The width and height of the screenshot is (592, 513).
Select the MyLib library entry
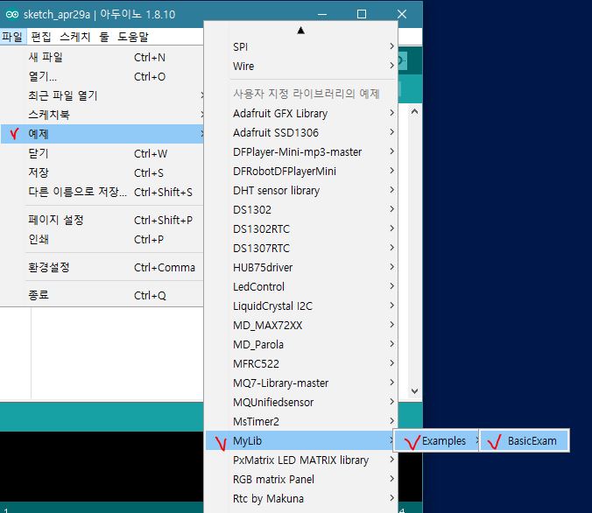pyautogui.click(x=301, y=440)
